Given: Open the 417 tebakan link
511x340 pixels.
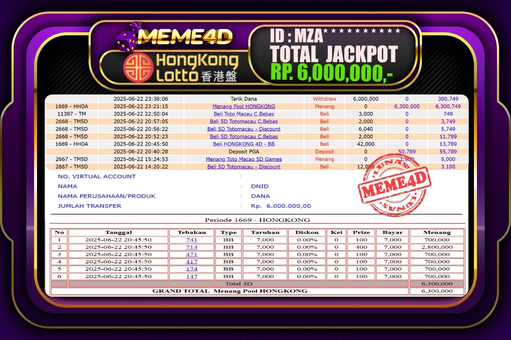Looking at the screenshot, I should 192,261.
